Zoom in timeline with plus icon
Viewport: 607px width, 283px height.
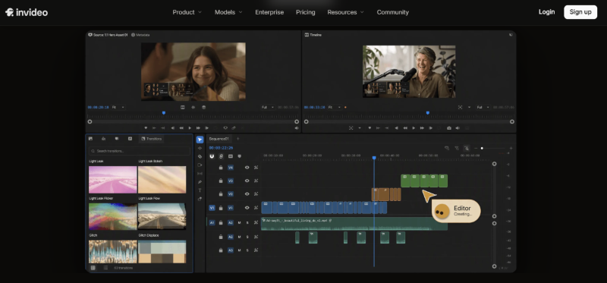(511, 148)
